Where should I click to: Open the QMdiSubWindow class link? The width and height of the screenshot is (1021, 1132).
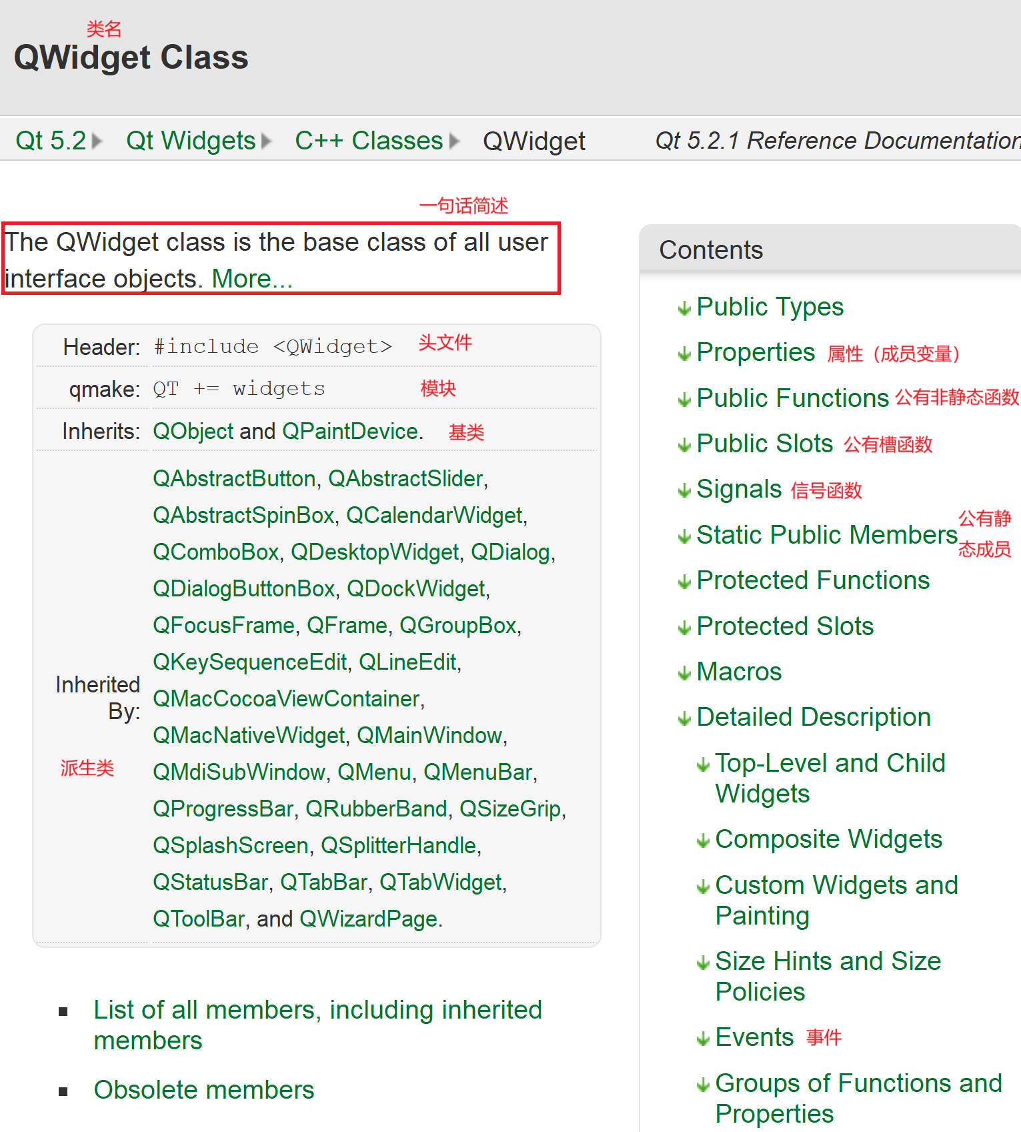(239, 772)
